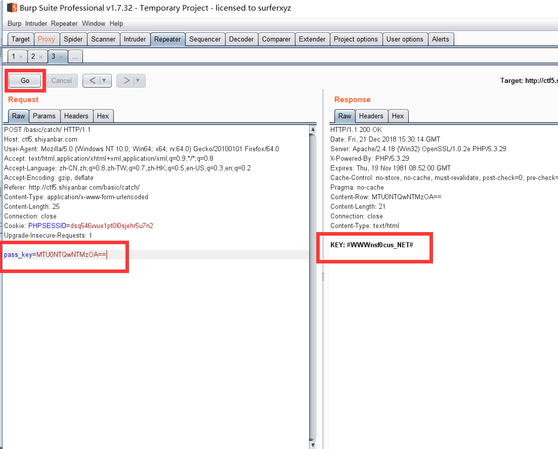This screenshot has height=449, width=558.
Task: Open the Project options tab
Action: point(356,39)
